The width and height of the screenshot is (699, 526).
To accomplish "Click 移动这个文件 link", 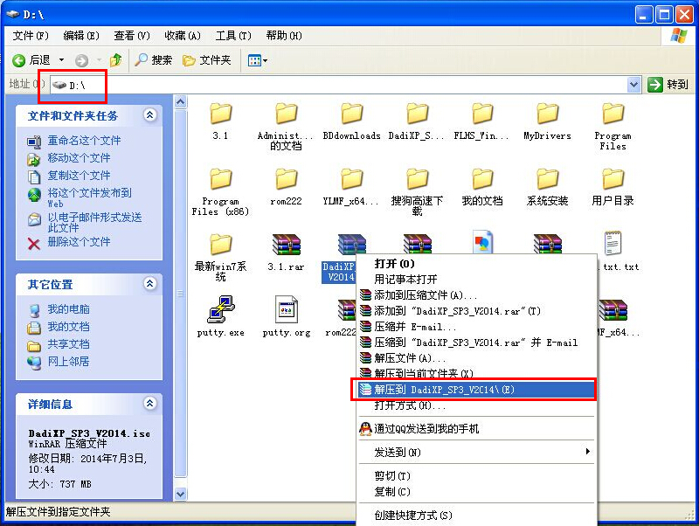I will tap(79, 158).
